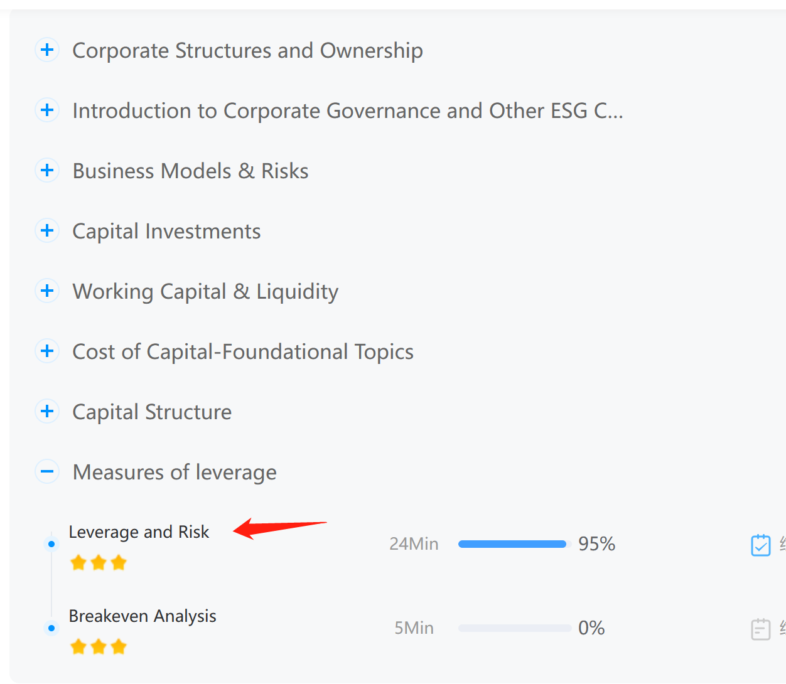This screenshot has width=786, height=684.
Task: Click the star rating under Breakeven Analysis
Action: click(99, 646)
